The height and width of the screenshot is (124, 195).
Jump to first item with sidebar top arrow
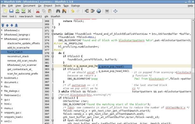3,25
